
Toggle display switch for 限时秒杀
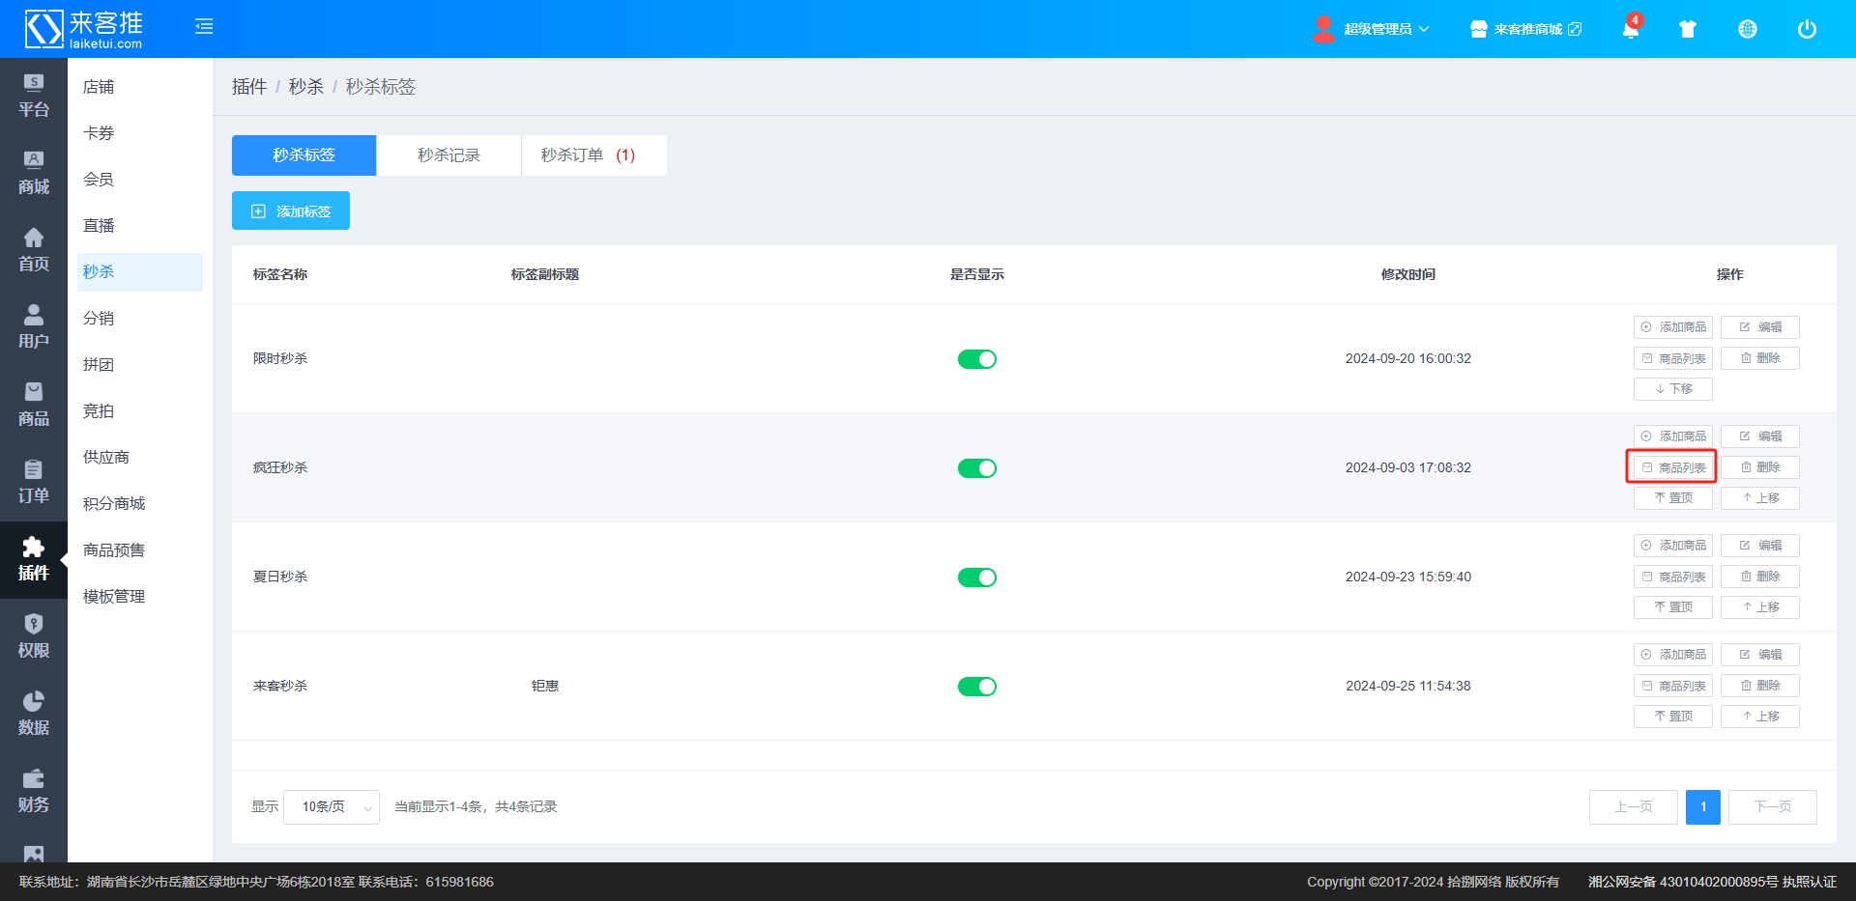976,359
